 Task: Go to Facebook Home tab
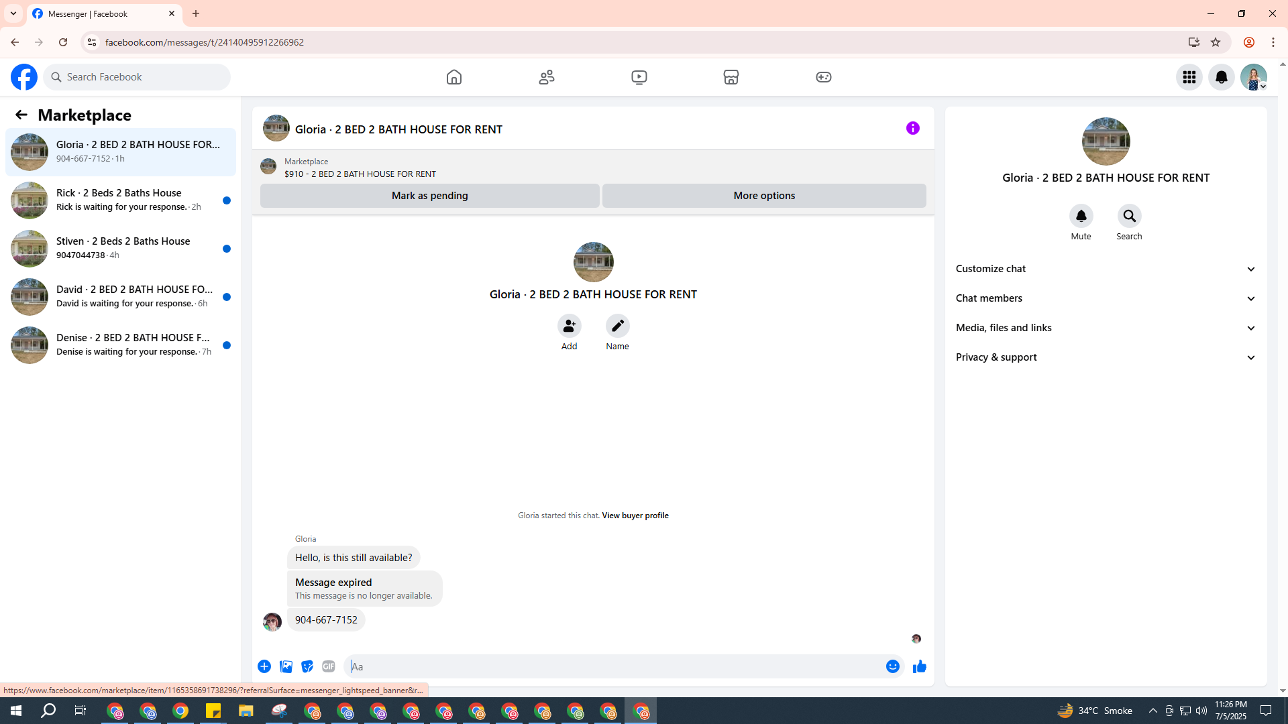pos(454,77)
